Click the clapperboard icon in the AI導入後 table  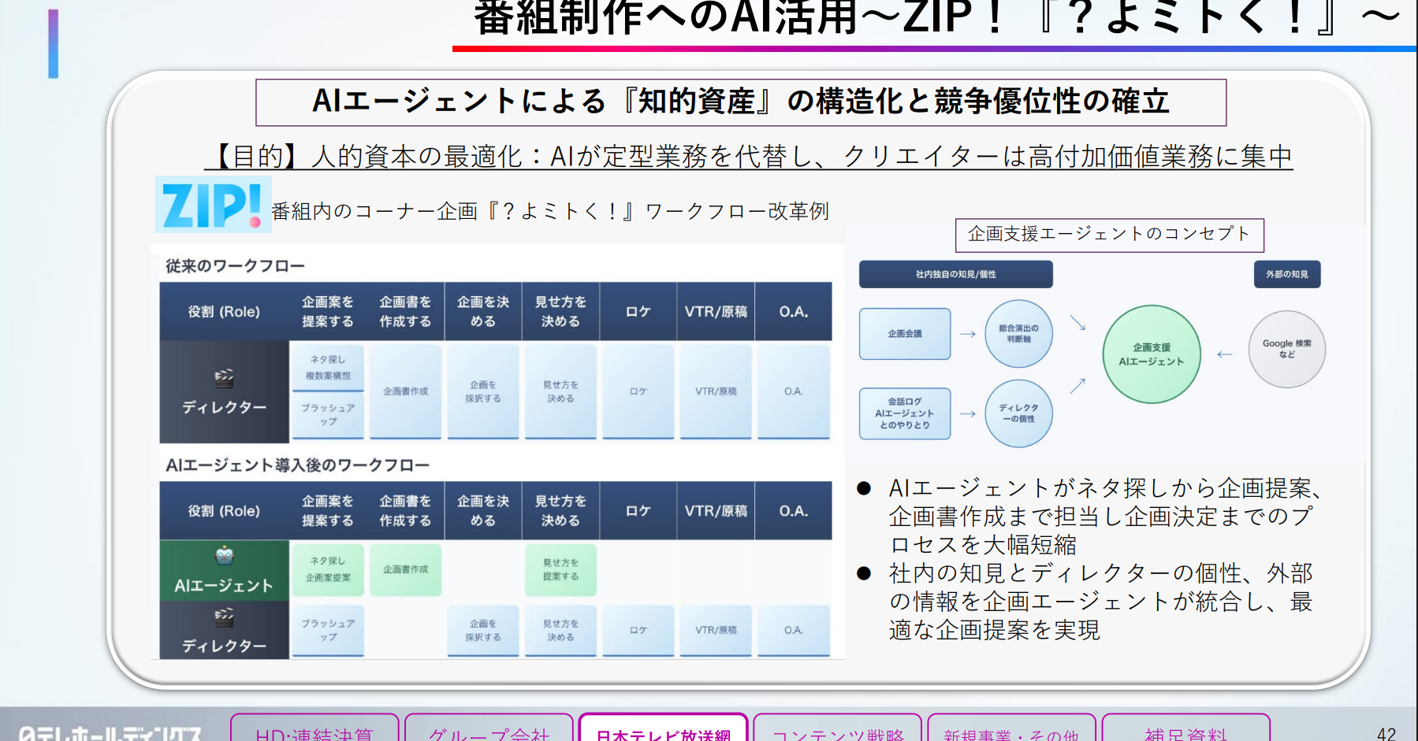click(x=224, y=617)
